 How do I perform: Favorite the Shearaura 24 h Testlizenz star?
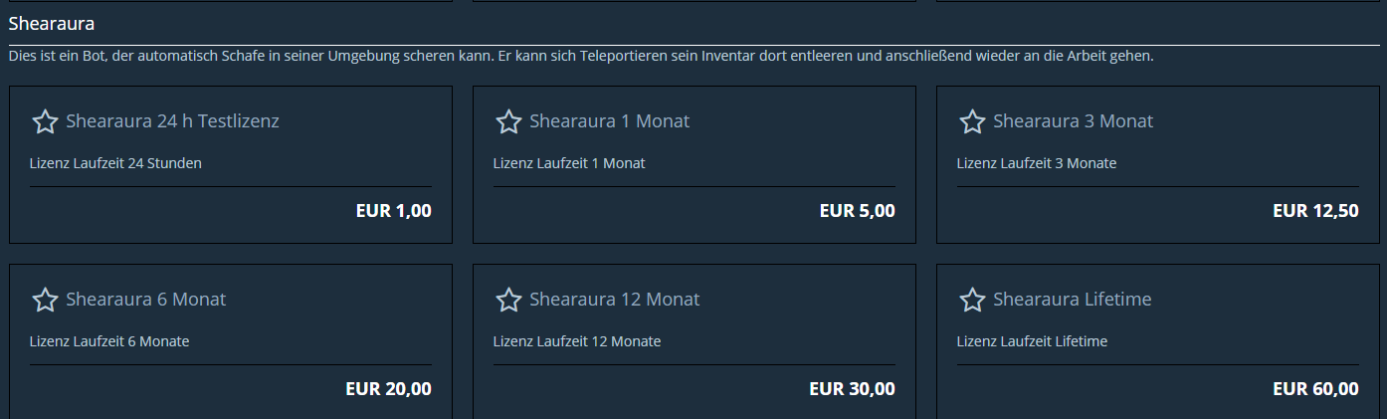(x=45, y=121)
